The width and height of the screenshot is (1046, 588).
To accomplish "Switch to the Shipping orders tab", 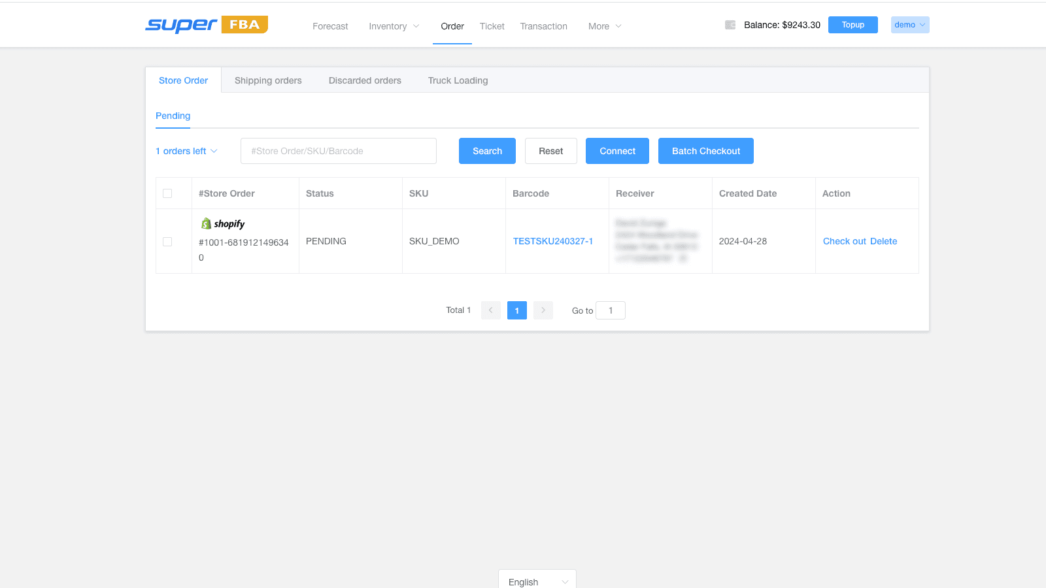I will click(x=268, y=80).
